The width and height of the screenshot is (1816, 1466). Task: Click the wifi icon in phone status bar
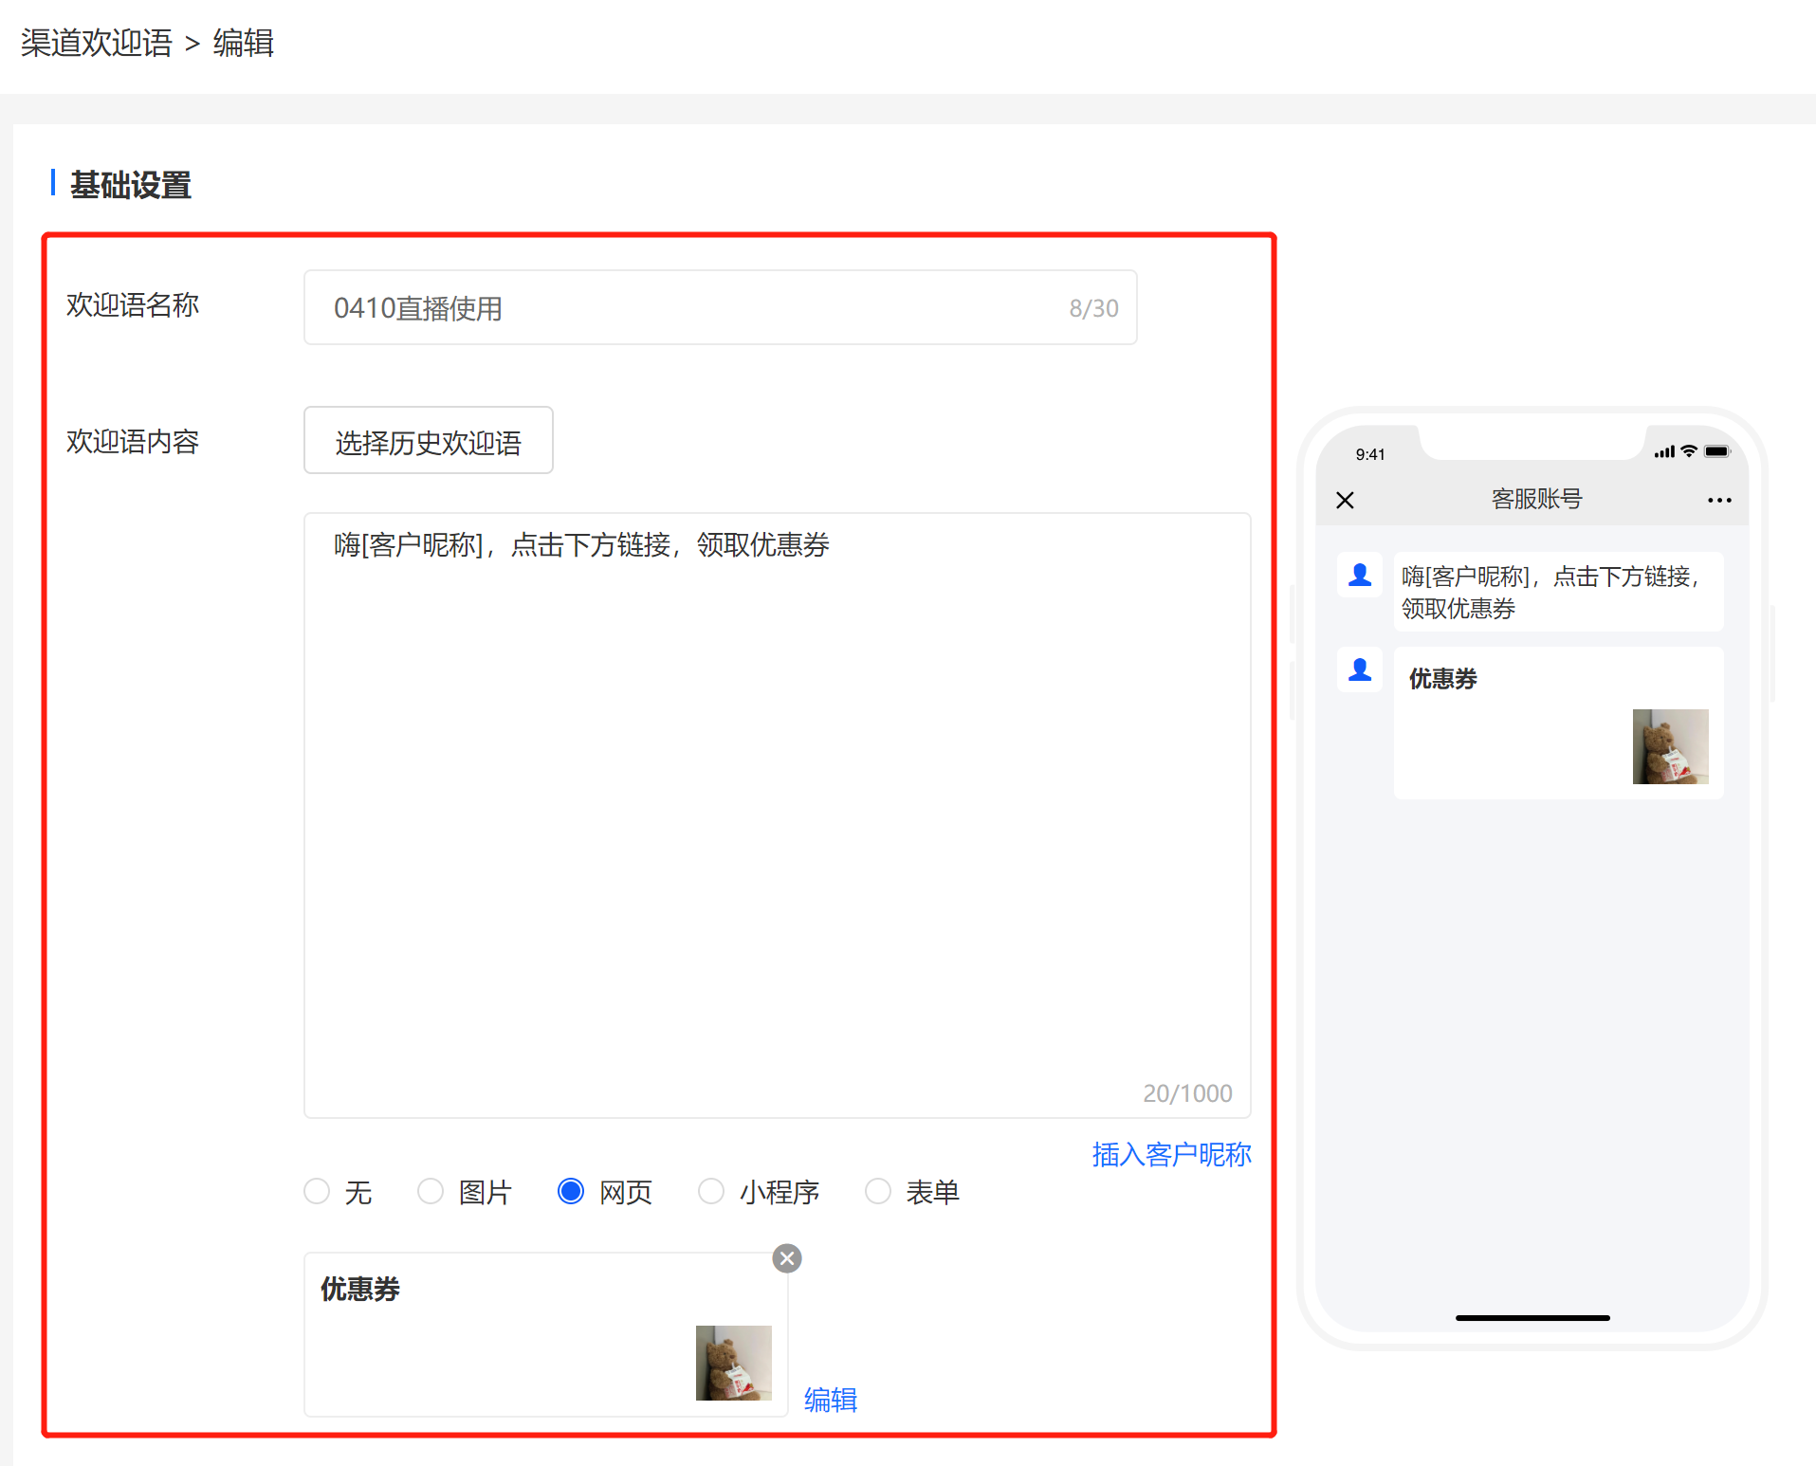(1689, 451)
